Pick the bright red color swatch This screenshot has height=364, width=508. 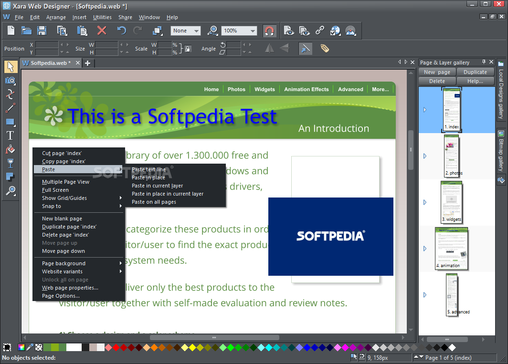tap(116, 347)
